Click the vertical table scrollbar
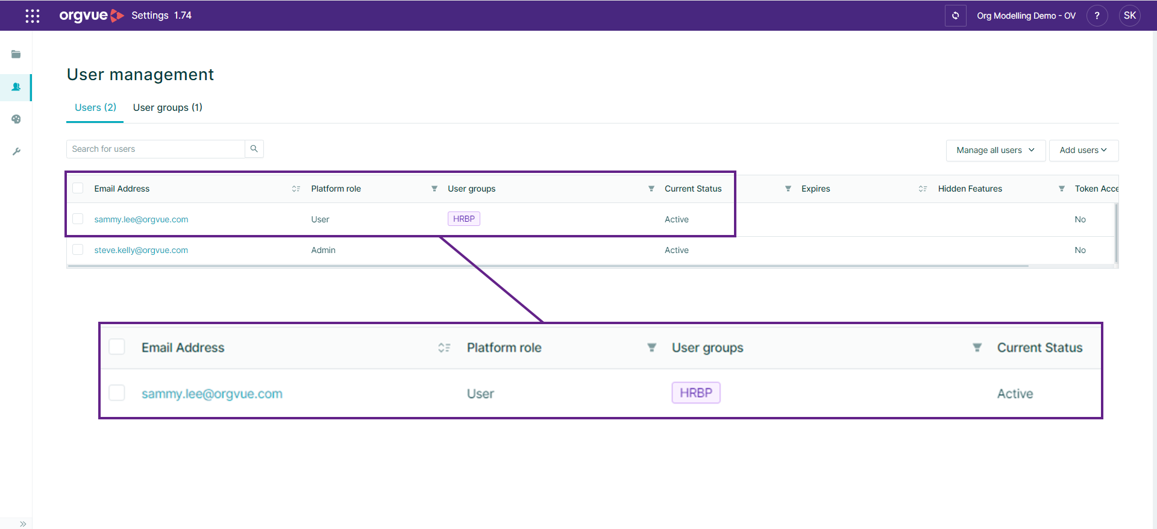 [x=1116, y=233]
